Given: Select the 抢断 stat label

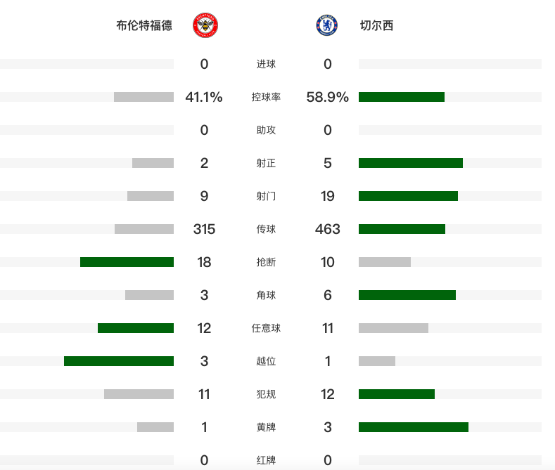Looking at the screenshot, I should tap(266, 262).
